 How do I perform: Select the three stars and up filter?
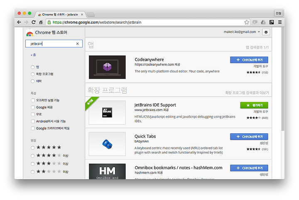(33, 164)
